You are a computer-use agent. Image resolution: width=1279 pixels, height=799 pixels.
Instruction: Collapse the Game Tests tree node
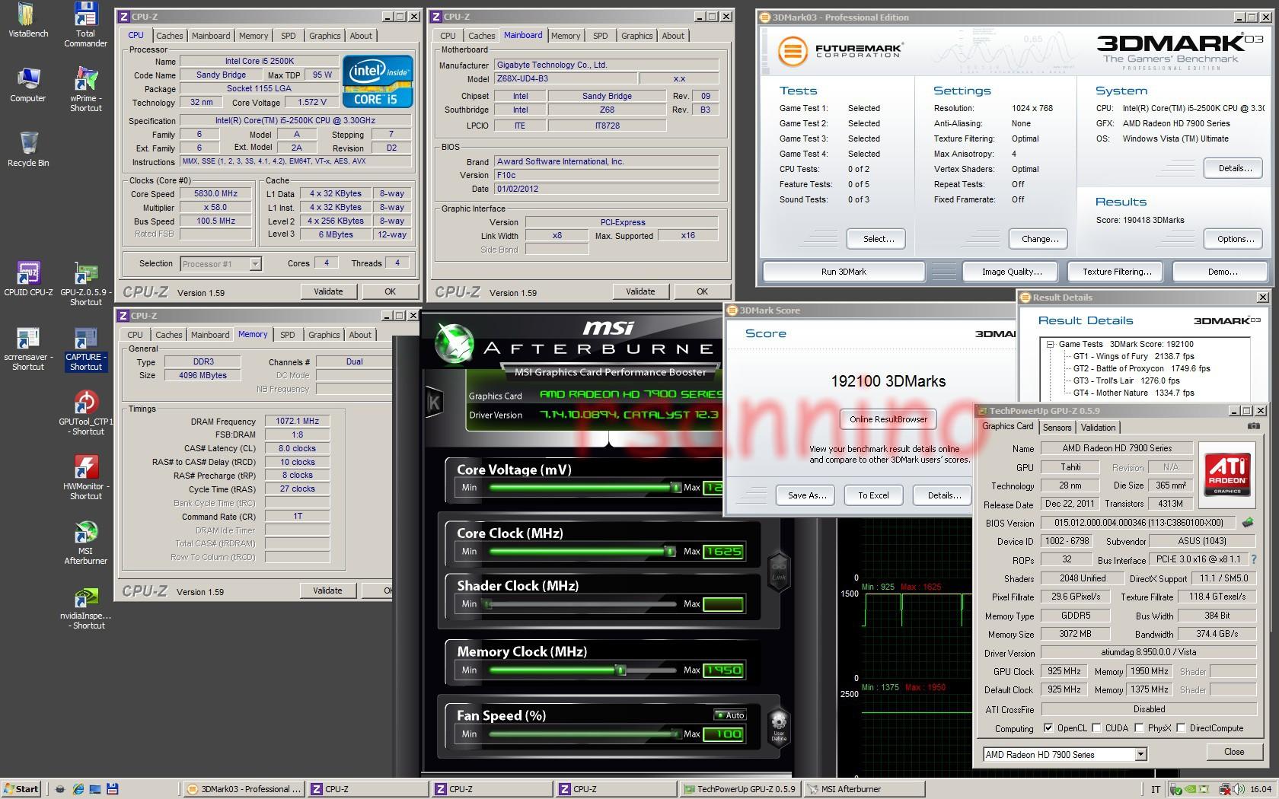pyautogui.click(x=1051, y=344)
